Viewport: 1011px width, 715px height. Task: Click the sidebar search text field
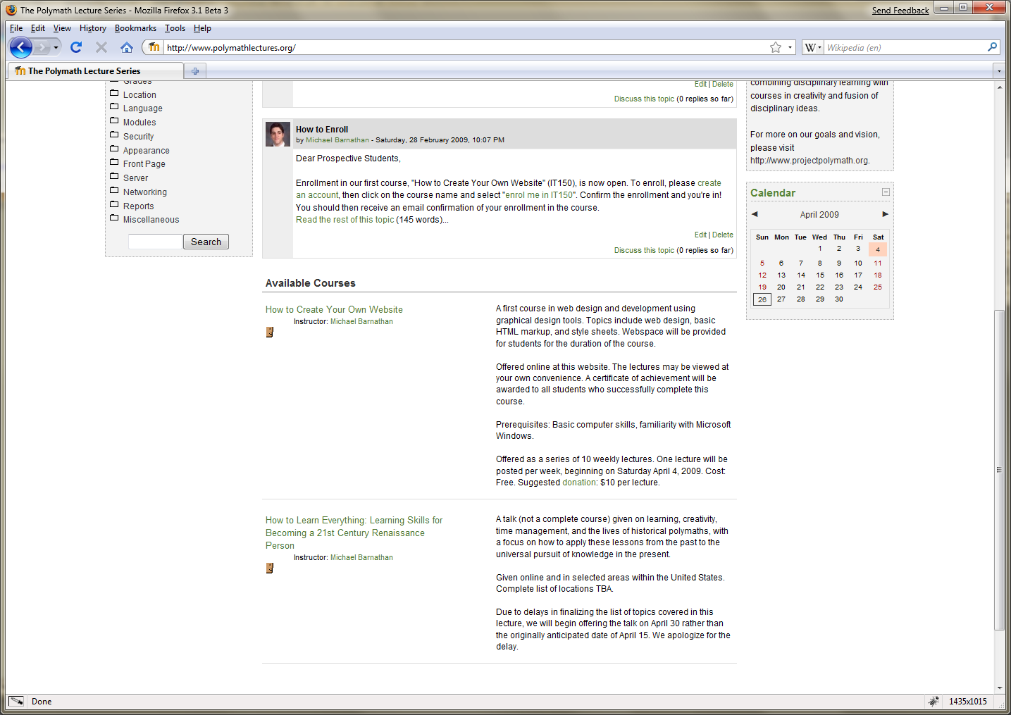tap(155, 242)
